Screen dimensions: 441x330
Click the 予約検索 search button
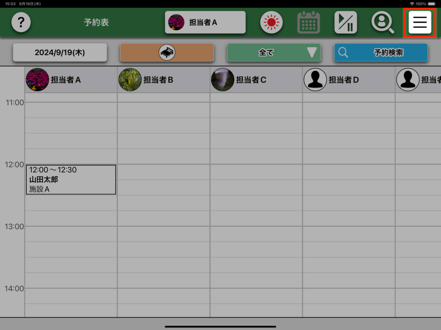[381, 52]
